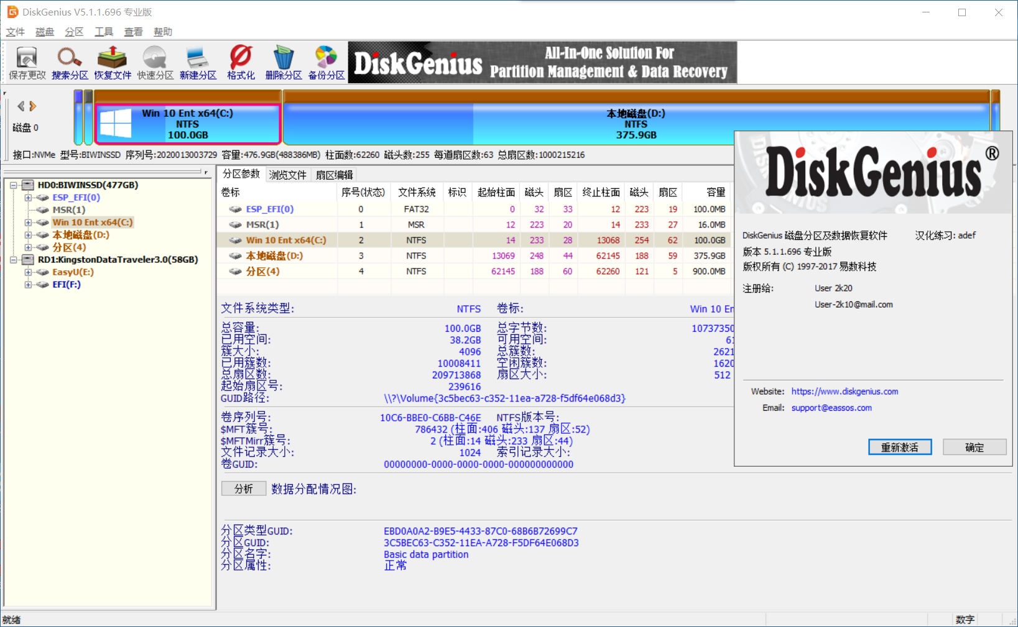Click the HD0:BIWINSSD hard disk icon in tree
The height and width of the screenshot is (627, 1018).
point(28,185)
